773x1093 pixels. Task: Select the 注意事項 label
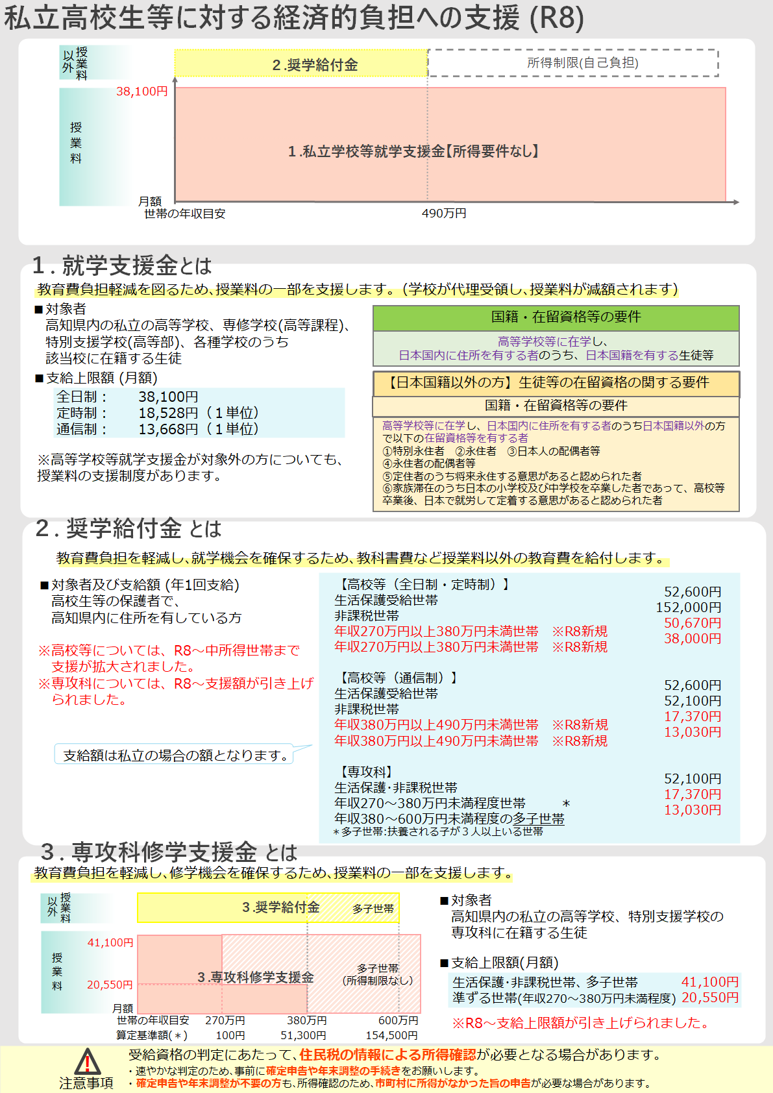click(86, 1083)
